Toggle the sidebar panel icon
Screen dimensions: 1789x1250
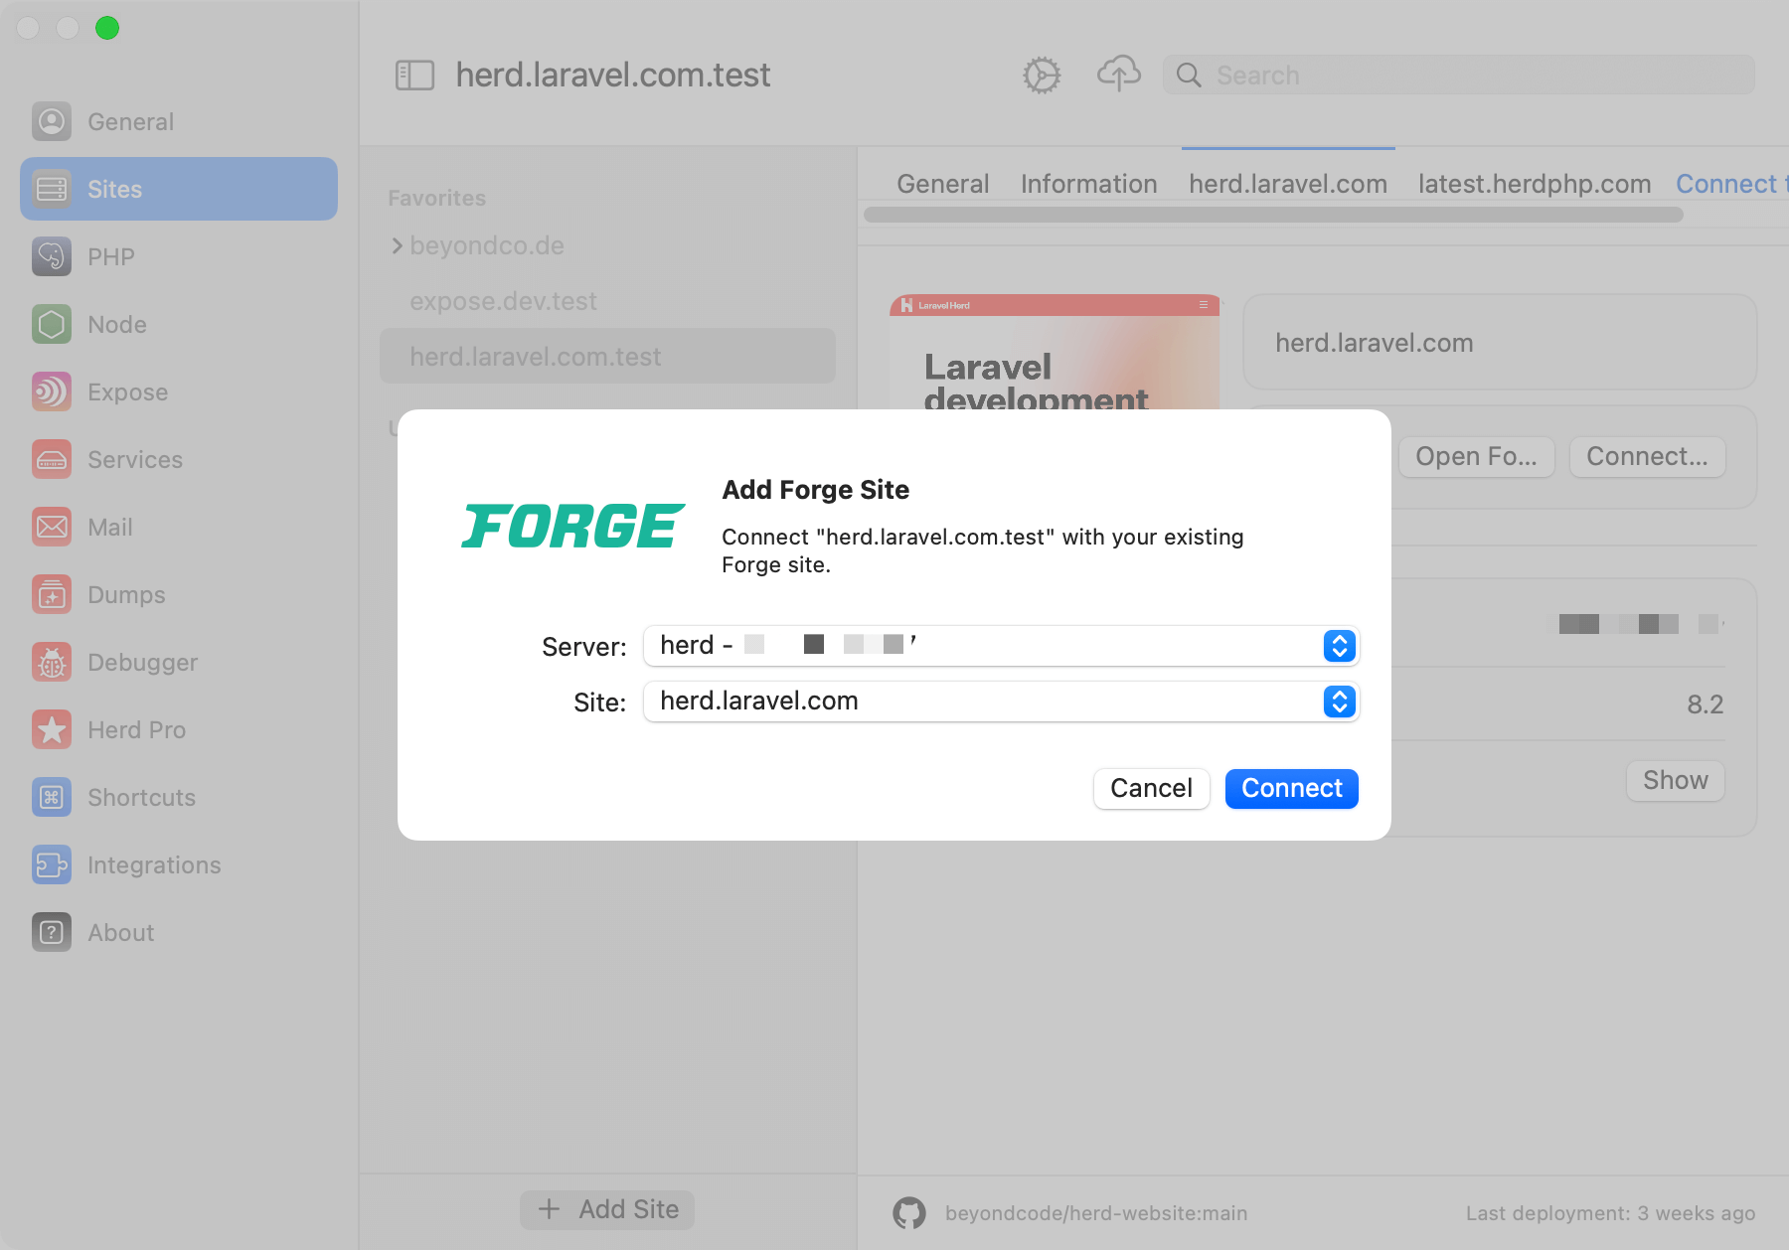click(414, 76)
